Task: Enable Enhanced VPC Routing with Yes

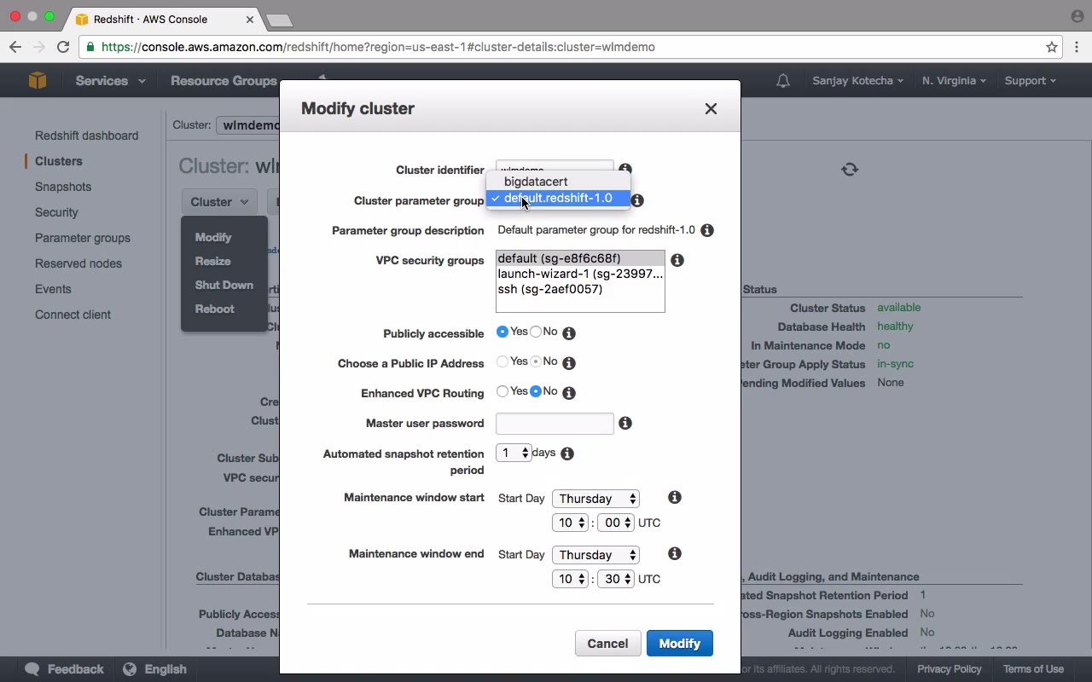Action: [502, 391]
